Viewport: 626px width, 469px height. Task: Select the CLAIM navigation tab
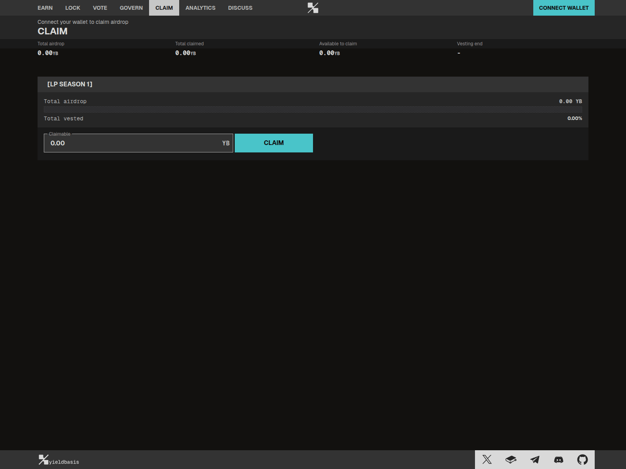coord(164,8)
